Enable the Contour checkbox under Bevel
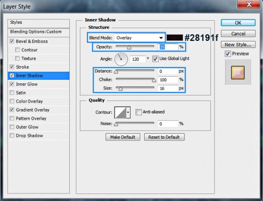Viewport: 263px width, 201px height. click(17, 50)
